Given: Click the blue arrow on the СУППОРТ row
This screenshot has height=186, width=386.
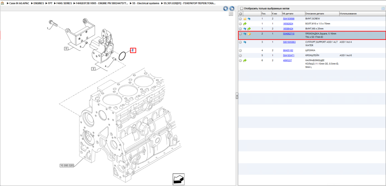Looking at the screenshot, I should coord(245,42).
